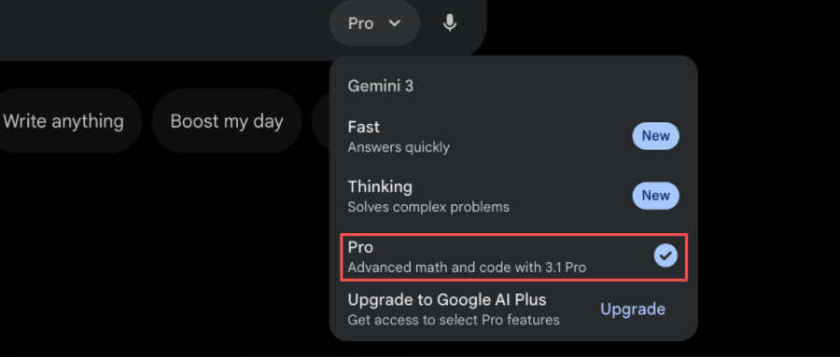Click the Solves complex problems description
840x357 pixels.
pos(428,207)
